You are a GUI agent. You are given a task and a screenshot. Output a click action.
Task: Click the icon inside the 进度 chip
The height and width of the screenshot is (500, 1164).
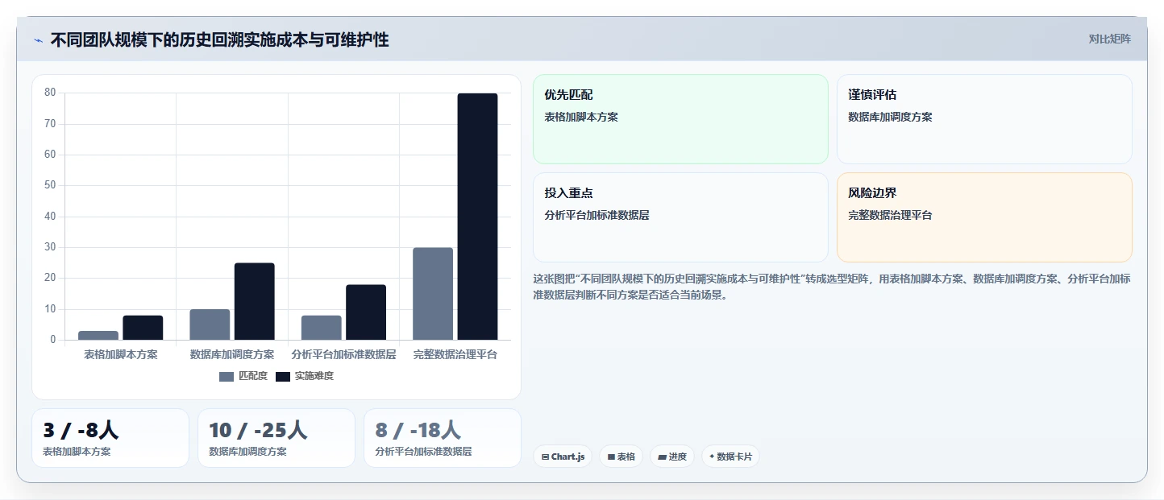662,457
